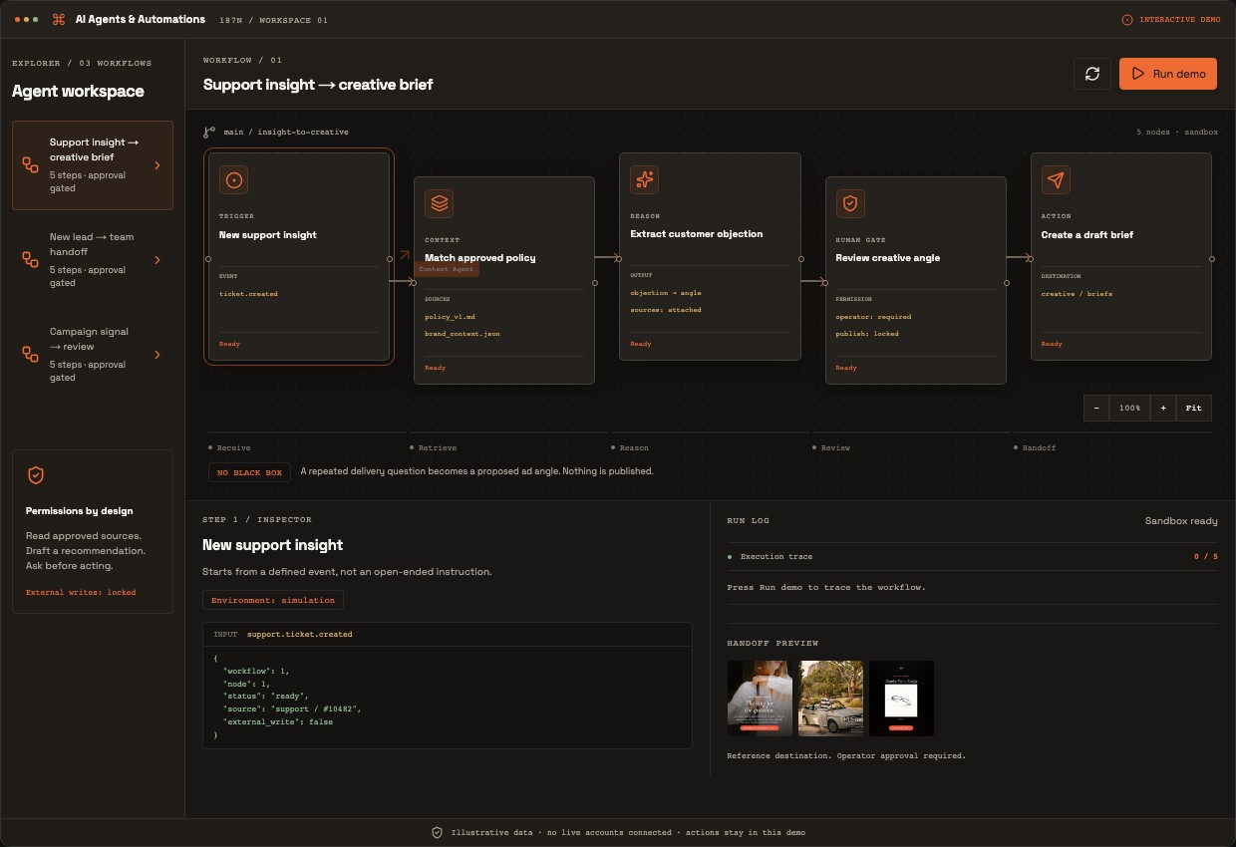Screen dimensions: 1236x847
Task: Click 'publish: locked' permission text
Action: pyautogui.click(x=867, y=334)
